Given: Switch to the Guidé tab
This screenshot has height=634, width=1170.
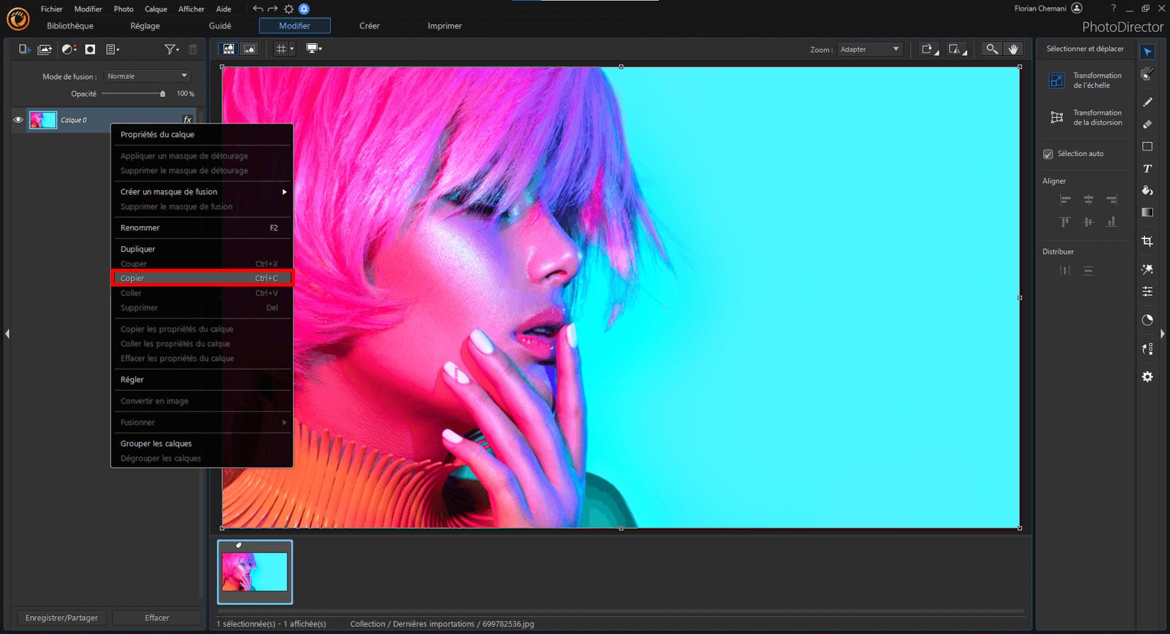Looking at the screenshot, I should click(x=220, y=26).
